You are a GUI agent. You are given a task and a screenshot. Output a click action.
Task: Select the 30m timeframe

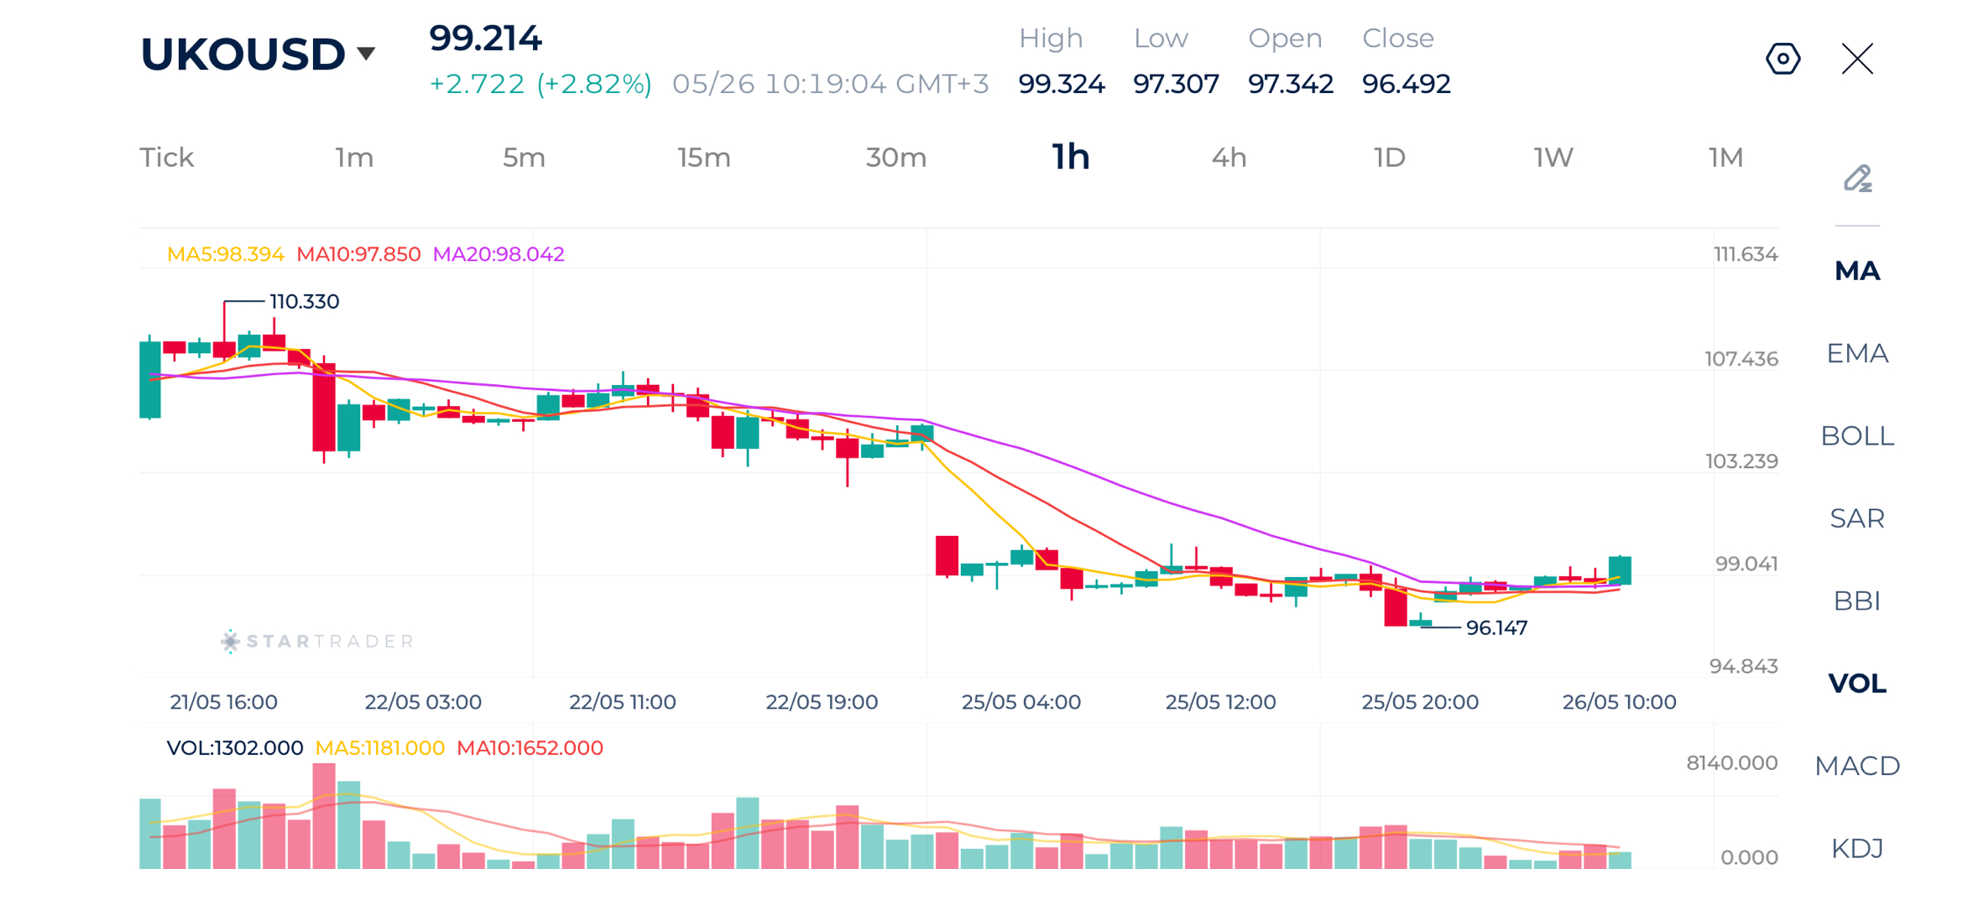tap(895, 158)
